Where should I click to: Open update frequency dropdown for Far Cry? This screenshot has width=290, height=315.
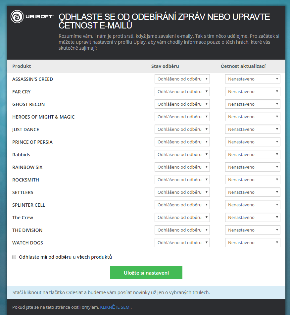pos(253,91)
